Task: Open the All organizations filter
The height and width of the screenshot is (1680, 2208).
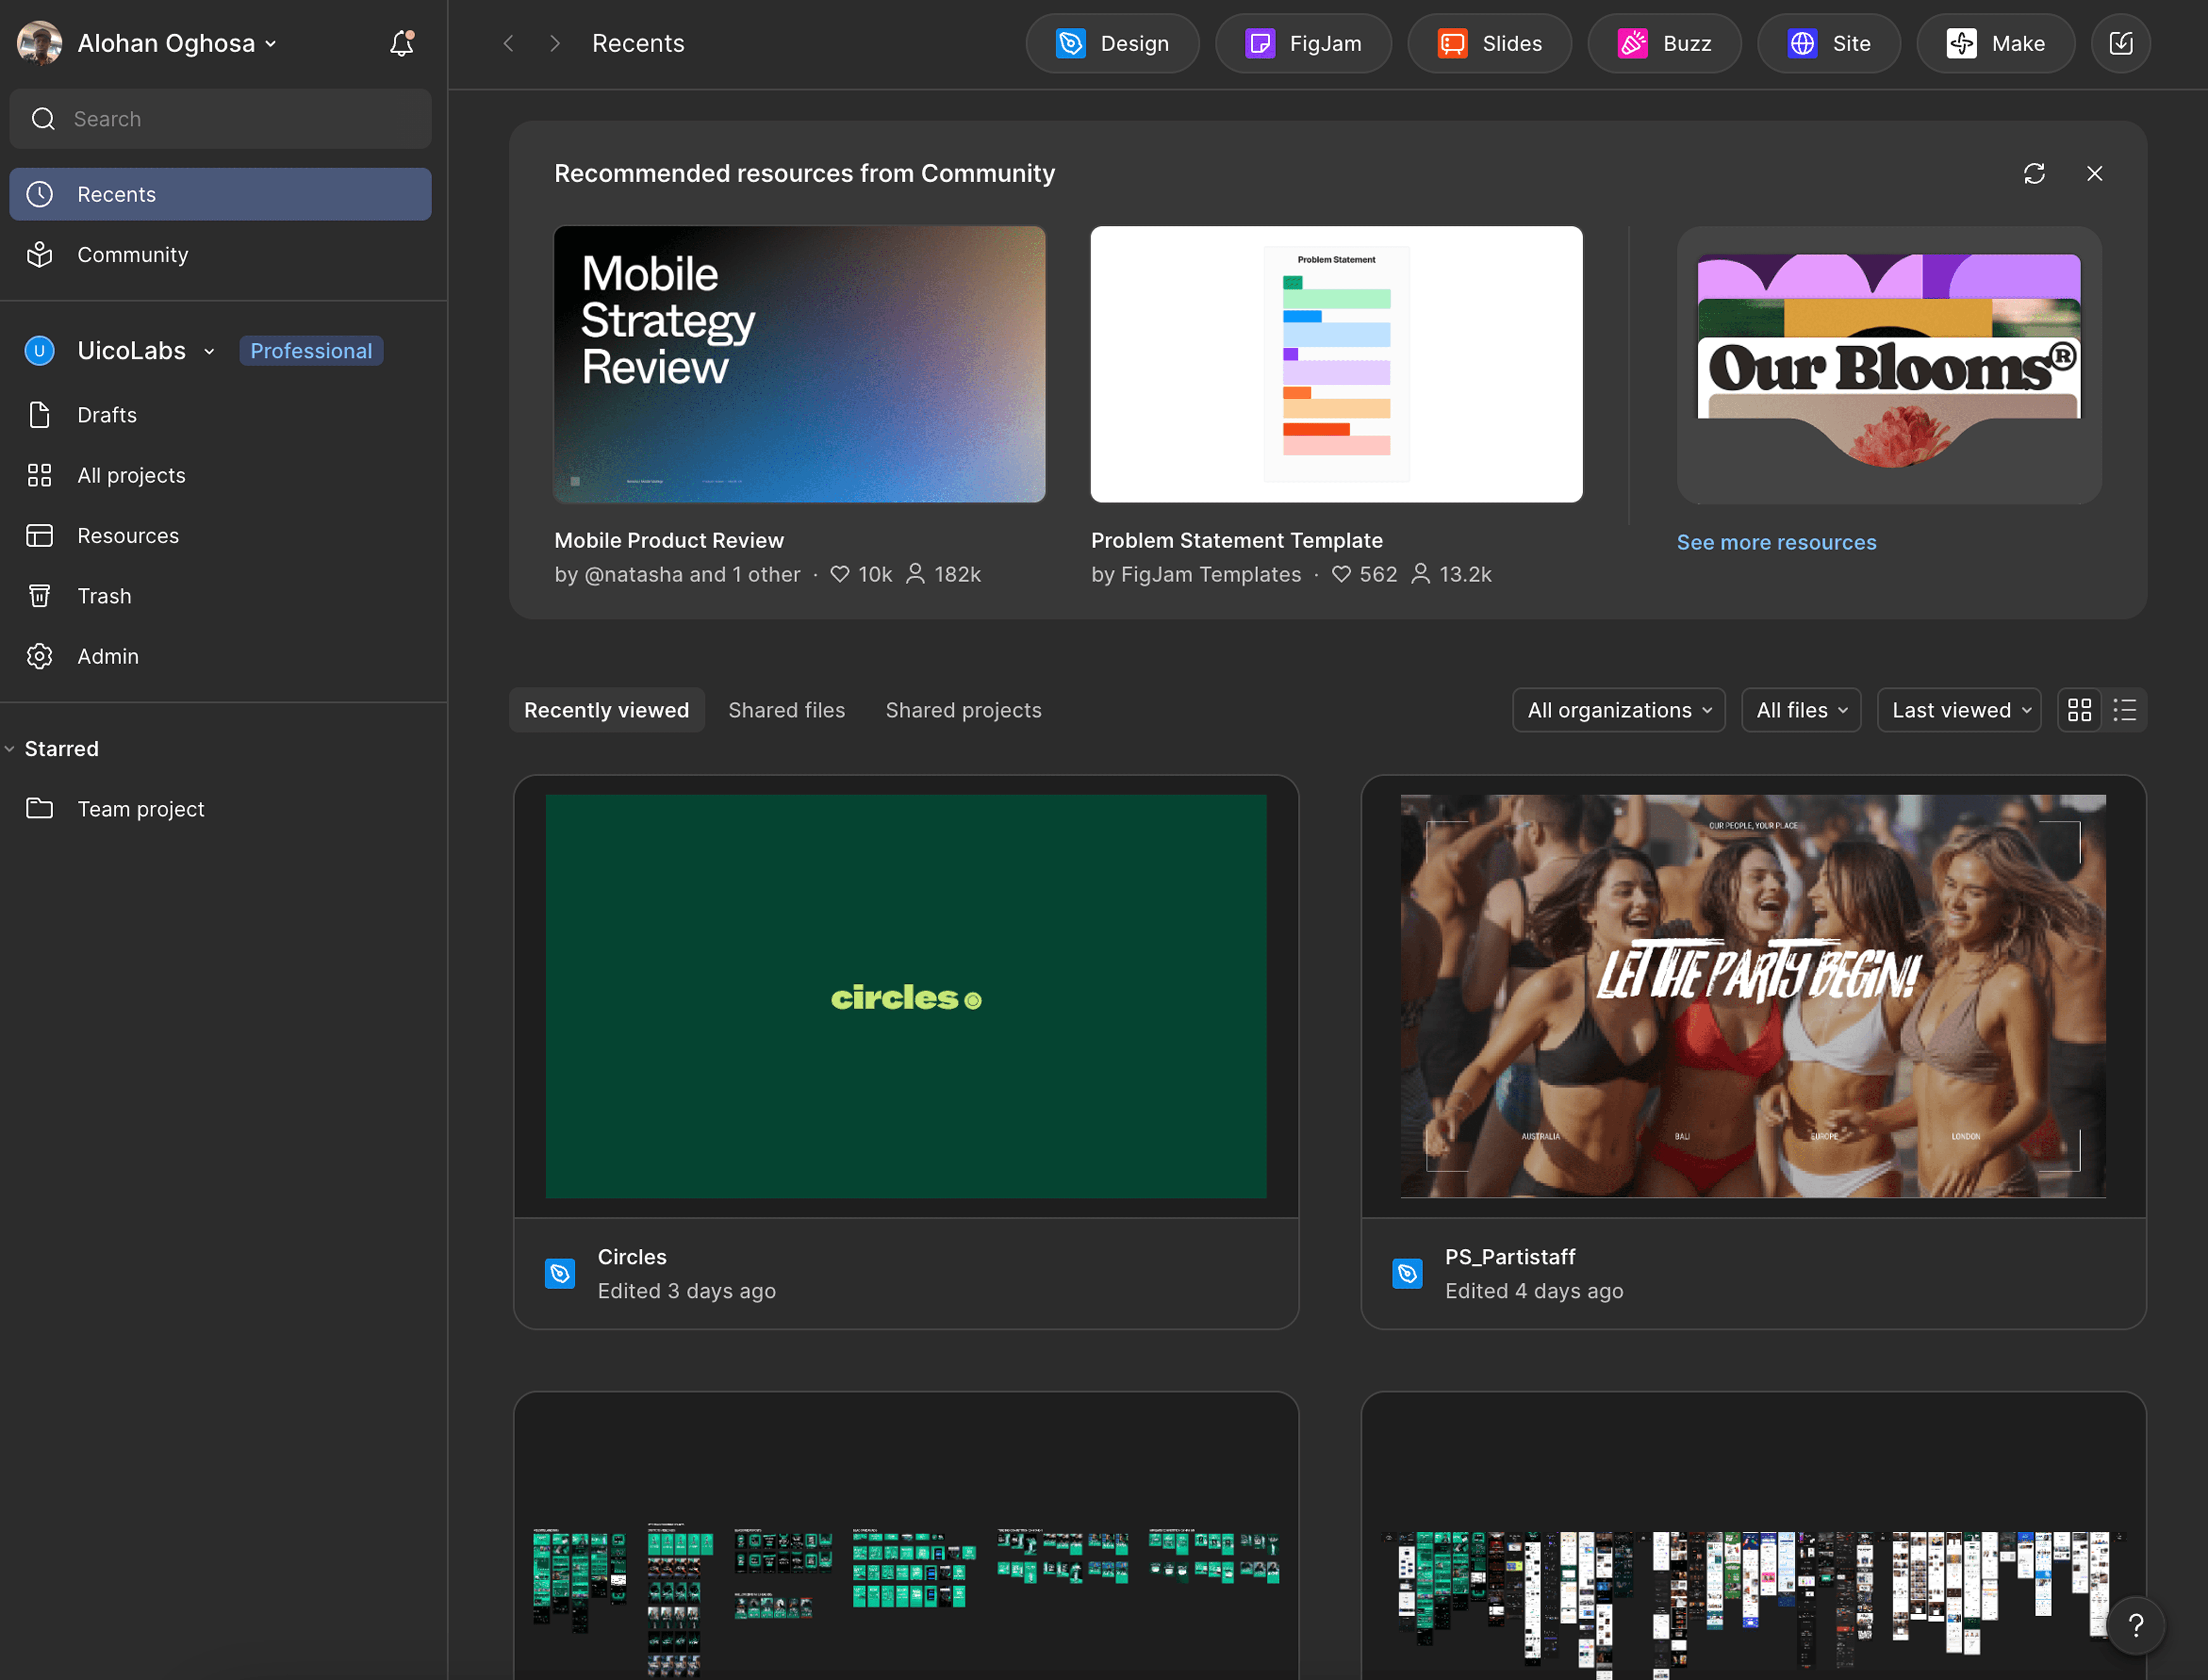Action: [1618, 710]
